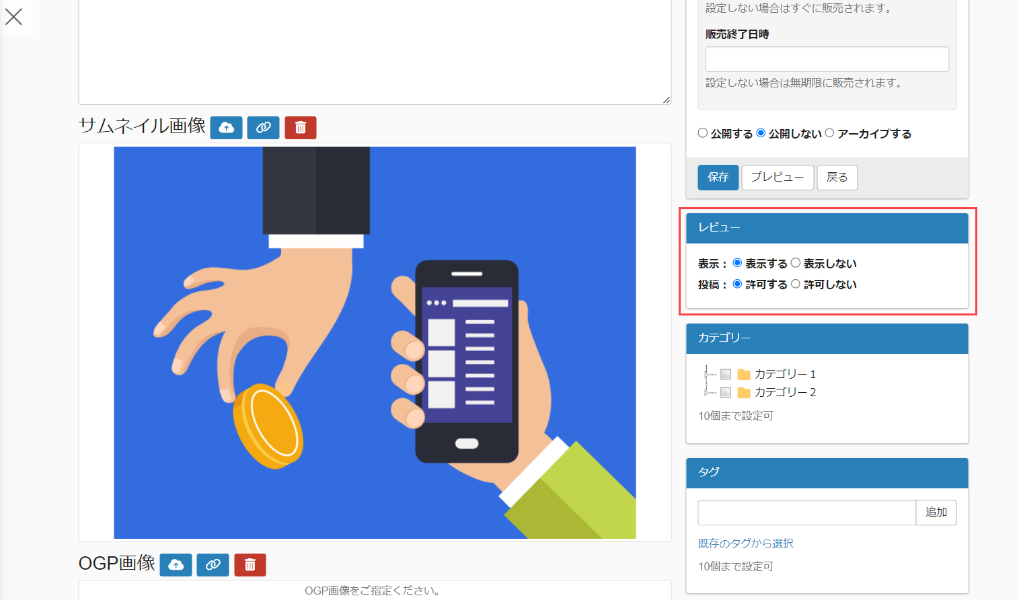Check the カテゴリー1 checkbox
Viewport: 1019px width, 600px height.
[726, 374]
